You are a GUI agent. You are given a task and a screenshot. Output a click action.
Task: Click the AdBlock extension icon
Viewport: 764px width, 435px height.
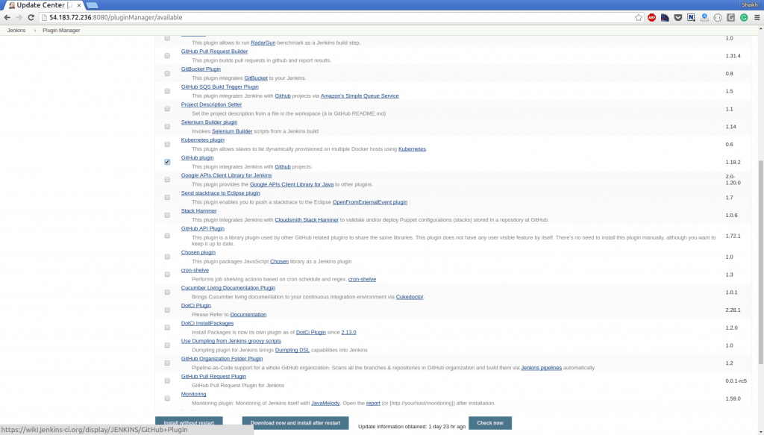pos(651,17)
